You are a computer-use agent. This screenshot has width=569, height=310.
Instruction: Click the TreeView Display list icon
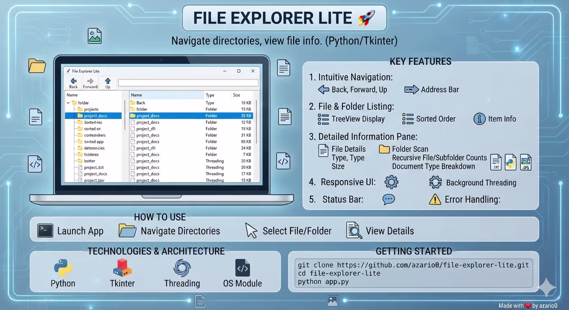tap(323, 119)
